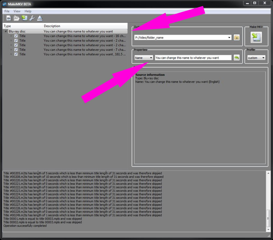Uncheck the Title row showing 161.5
273x240 pixels.
(16, 54)
